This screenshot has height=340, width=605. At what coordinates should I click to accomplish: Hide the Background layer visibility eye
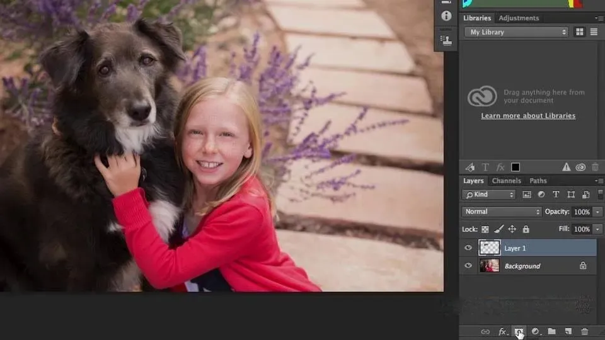pos(468,266)
